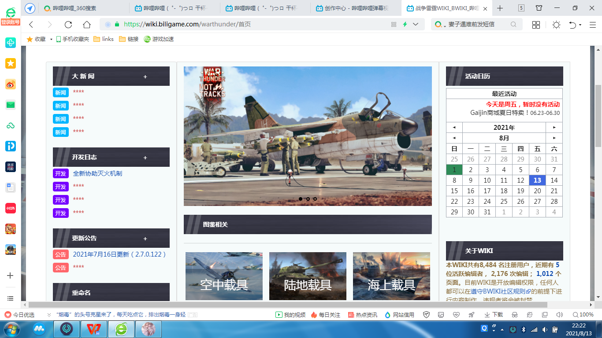Click the list icon at sidebar bottom
602x338 pixels.
[11, 298]
